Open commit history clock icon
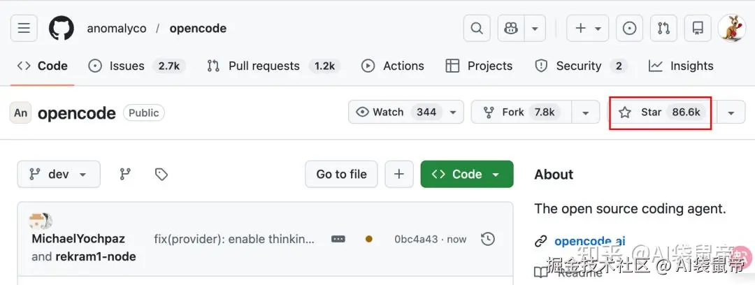 pyautogui.click(x=488, y=239)
